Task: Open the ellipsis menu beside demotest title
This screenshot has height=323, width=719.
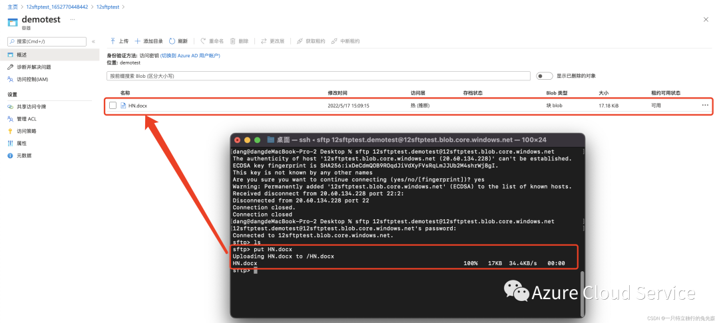Action: point(71,20)
